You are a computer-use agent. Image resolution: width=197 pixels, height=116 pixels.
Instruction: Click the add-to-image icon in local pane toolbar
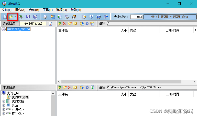coord(82,88)
